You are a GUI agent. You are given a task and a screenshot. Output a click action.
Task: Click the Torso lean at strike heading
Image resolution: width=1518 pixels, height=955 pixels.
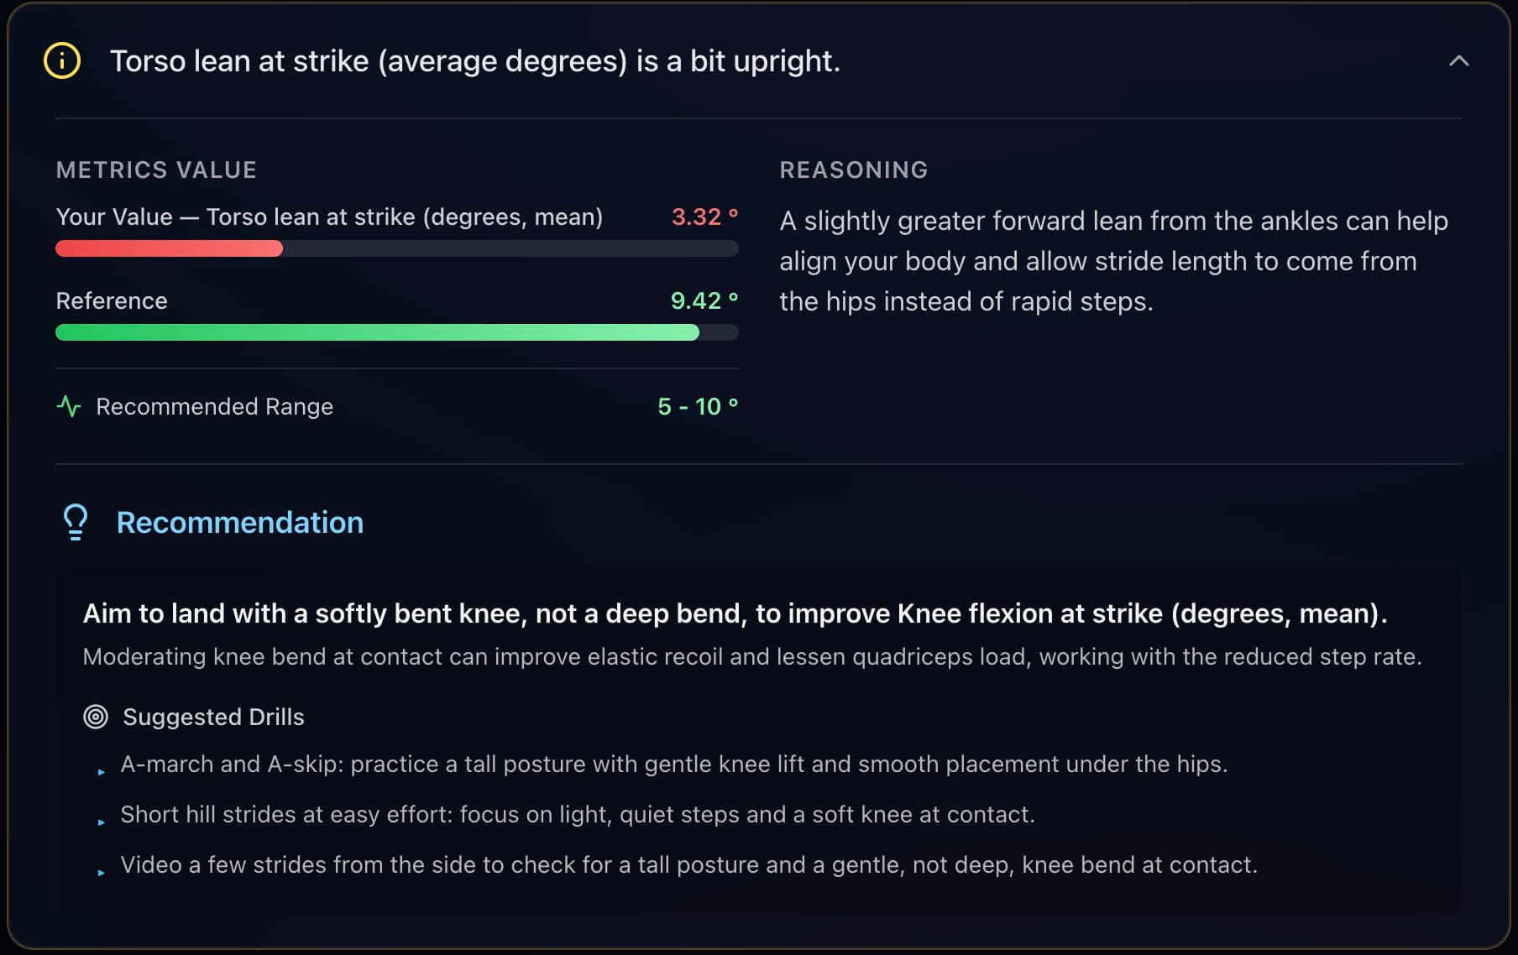pyautogui.click(x=474, y=61)
